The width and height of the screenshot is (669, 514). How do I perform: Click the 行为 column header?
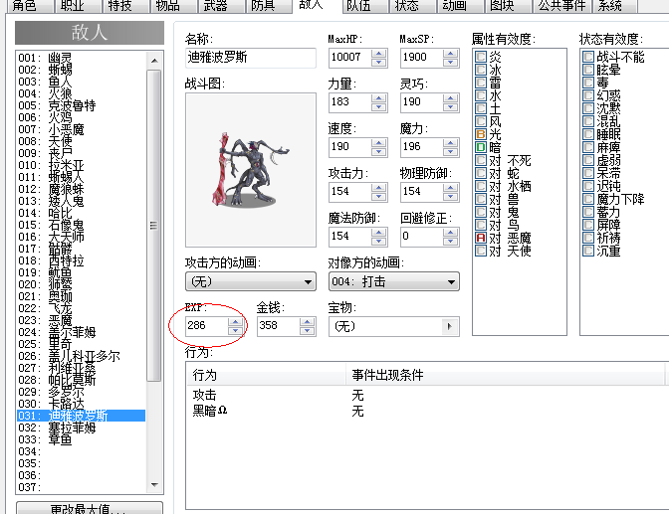pos(266,375)
